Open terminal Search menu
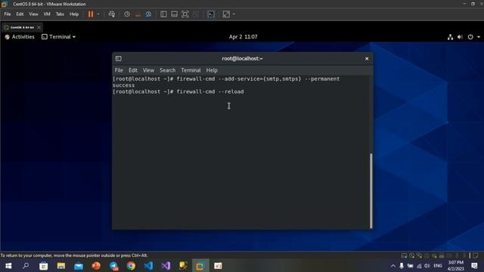The image size is (484, 272). (x=168, y=70)
